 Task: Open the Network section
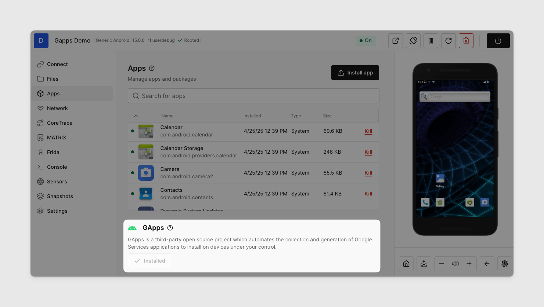click(x=72, y=108)
